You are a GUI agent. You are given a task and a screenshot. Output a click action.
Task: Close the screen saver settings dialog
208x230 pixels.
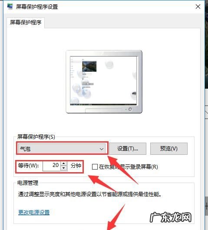pyautogui.click(x=198, y=7)
